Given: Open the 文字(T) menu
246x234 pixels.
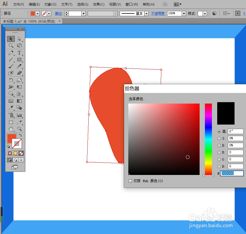Looking at the screenshot, I should point(67,4).
